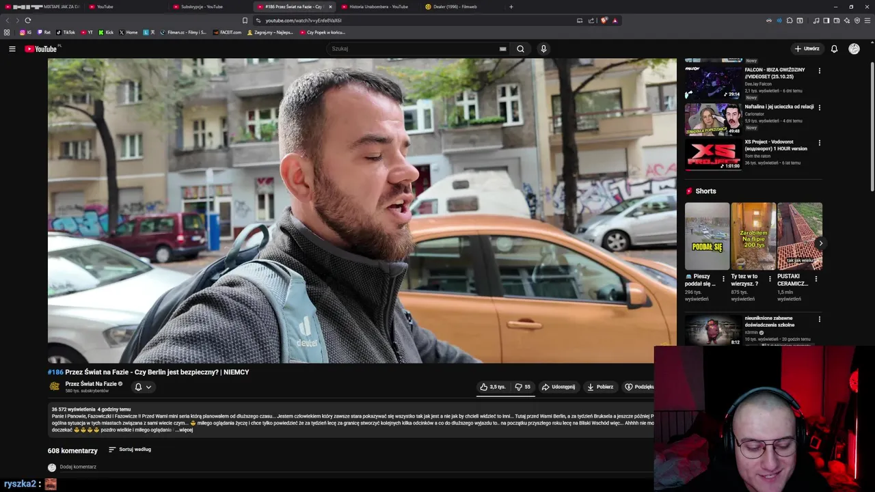Viewport: 875px width, 492px height.
Task: Open the IG Instagram bookmark
Action: pos(26,32)
